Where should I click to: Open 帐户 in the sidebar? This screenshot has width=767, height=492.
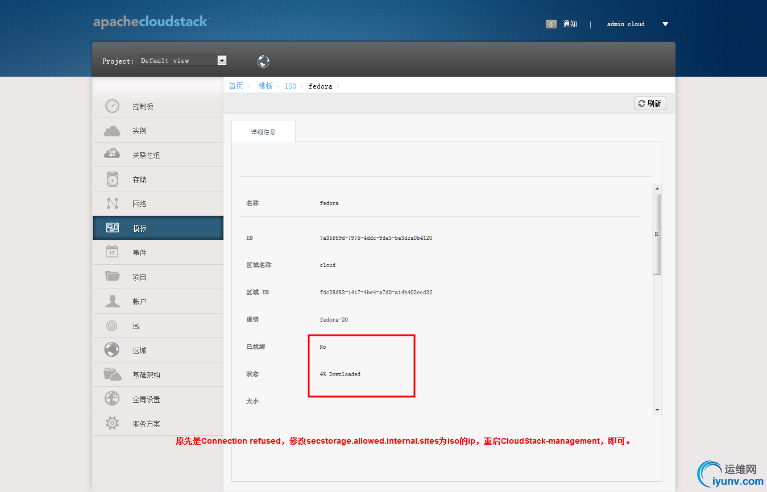pyautogui.click(x=158, y=302)
